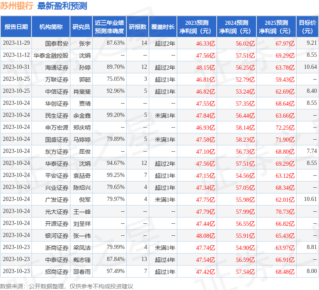319x290 pixels.
Task: Click the 研报数 column header
Action: (x=138, y=27)
